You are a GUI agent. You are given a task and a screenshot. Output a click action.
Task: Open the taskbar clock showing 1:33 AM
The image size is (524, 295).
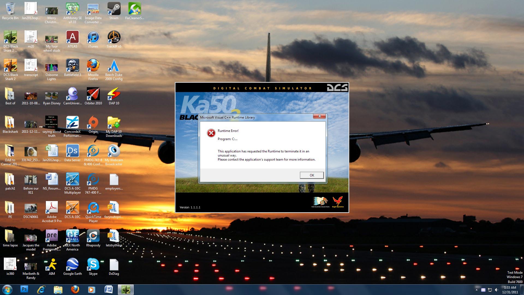click(510, 290)
